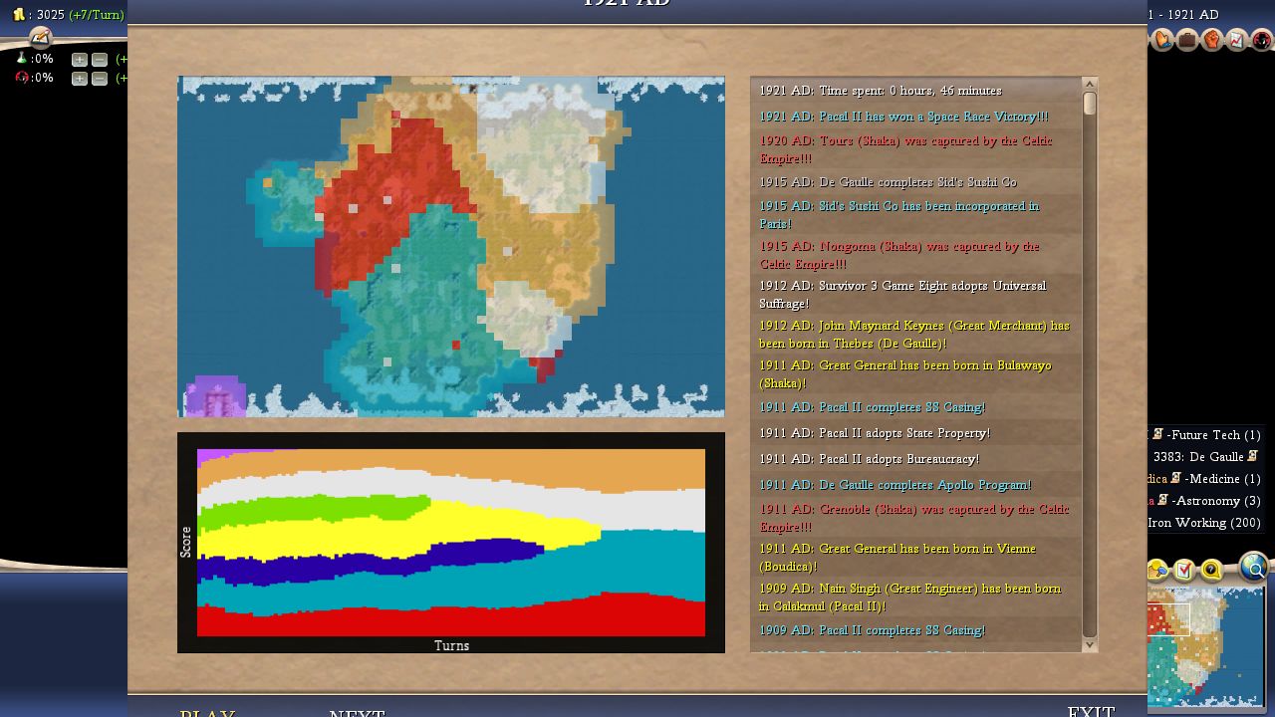Viewport: 1275px width, 717px height.
Task: Select log entry 'Great General born in Vienne'
Action: tap(915, 558)
